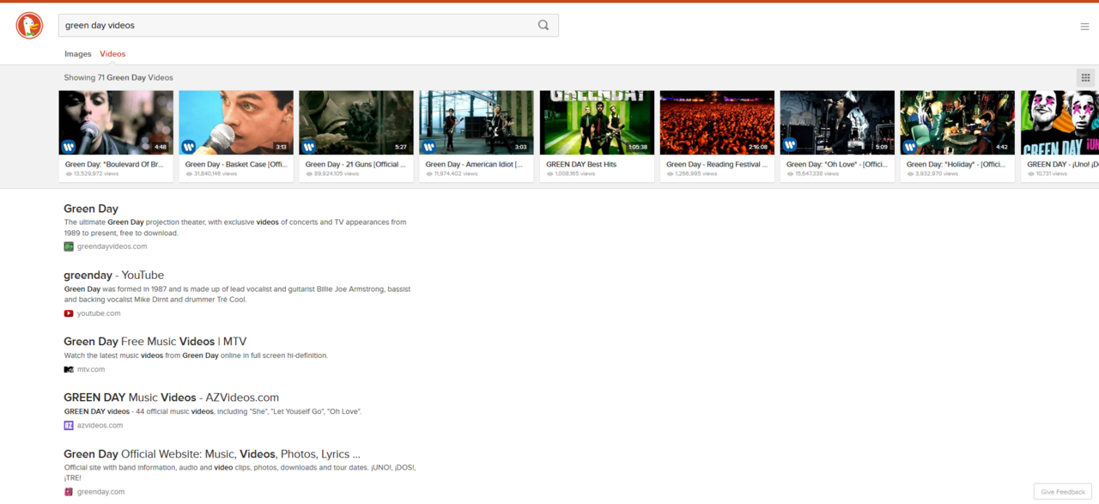The image size is (1099, 504).
Task: Click eye icon beside 11,974,402 views
Action: click(429, 173)
